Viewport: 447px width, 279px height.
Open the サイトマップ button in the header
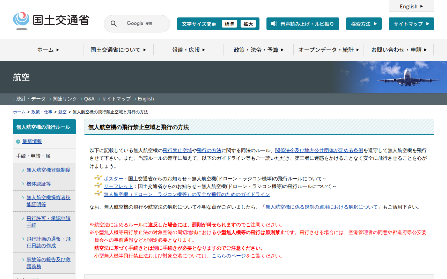(411, 24)
